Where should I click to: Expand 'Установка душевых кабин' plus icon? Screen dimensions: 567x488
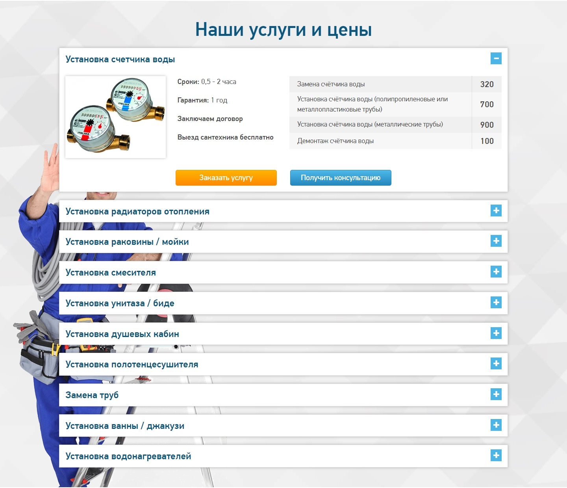496,333
